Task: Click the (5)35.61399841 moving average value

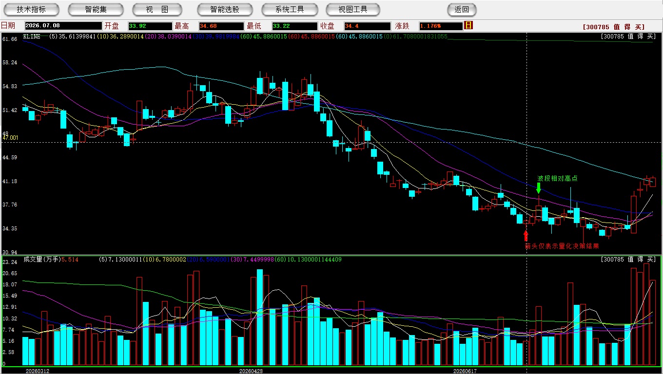Action: click(72, 37)
